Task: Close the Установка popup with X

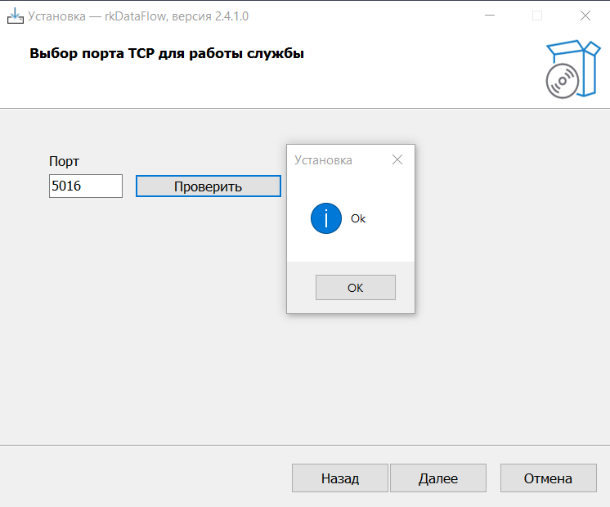Action: (x=397, y=160)
